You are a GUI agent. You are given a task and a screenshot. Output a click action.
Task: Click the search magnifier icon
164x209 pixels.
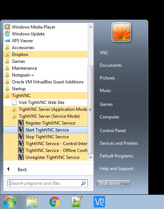tap(83, 183)
